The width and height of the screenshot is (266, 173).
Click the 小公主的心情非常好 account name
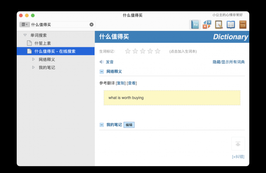(x=227, y=15)
